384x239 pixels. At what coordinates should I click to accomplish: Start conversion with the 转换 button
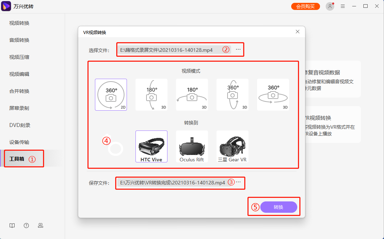pyautogui.click(x=279, y=207)
